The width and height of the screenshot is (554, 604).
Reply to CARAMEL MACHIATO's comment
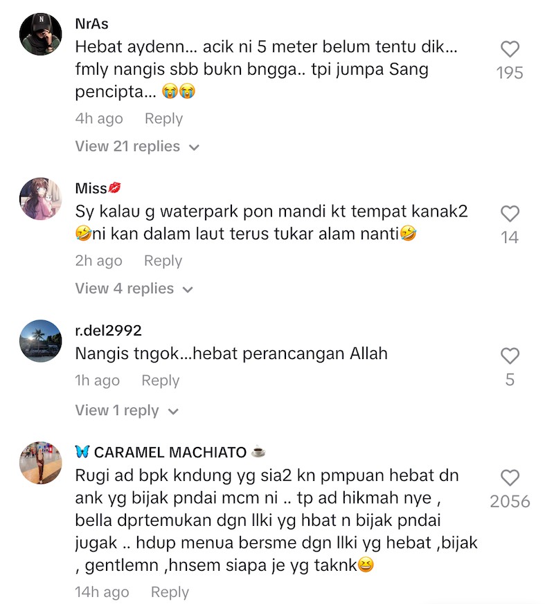(x=170, y=592)
